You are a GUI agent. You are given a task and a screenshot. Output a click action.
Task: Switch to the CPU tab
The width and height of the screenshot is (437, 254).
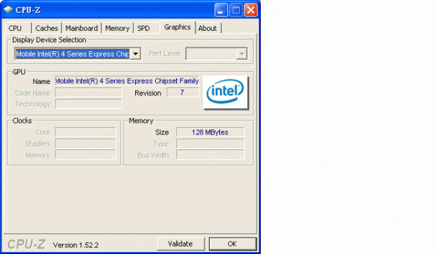pyautogui.click(x=18, y=28)
